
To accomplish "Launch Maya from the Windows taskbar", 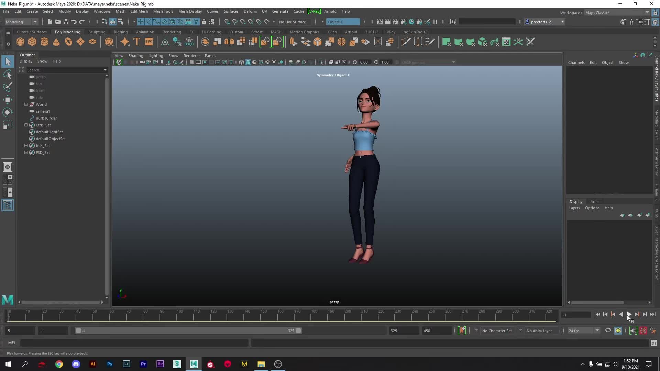I will tap(194, 364).
